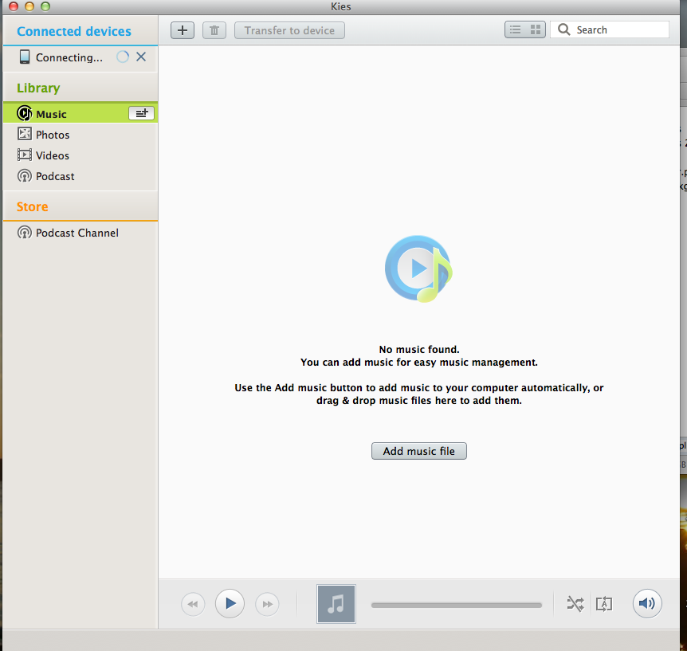Open Music library category
The height and width of the screenshot is (651, 687).
(80, 113)
